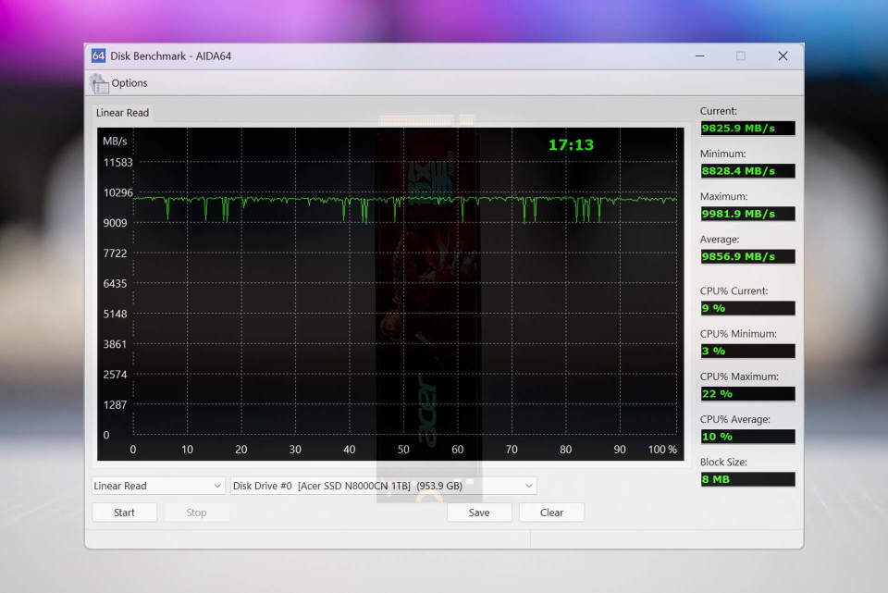This screenshot has height=593, width=888.
Task: Click the Stop button
Action: coord(196,513)
